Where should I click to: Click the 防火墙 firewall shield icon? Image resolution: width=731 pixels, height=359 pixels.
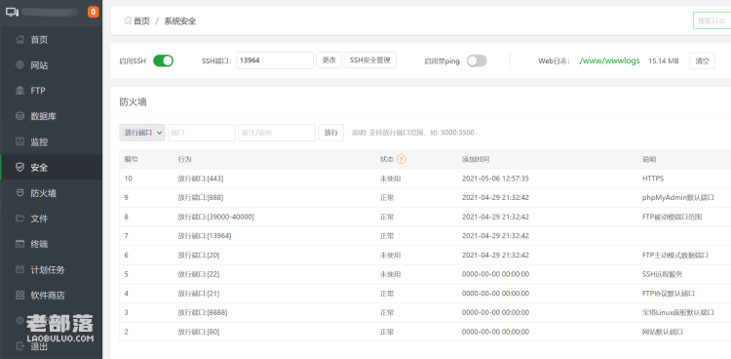(19, 193)
